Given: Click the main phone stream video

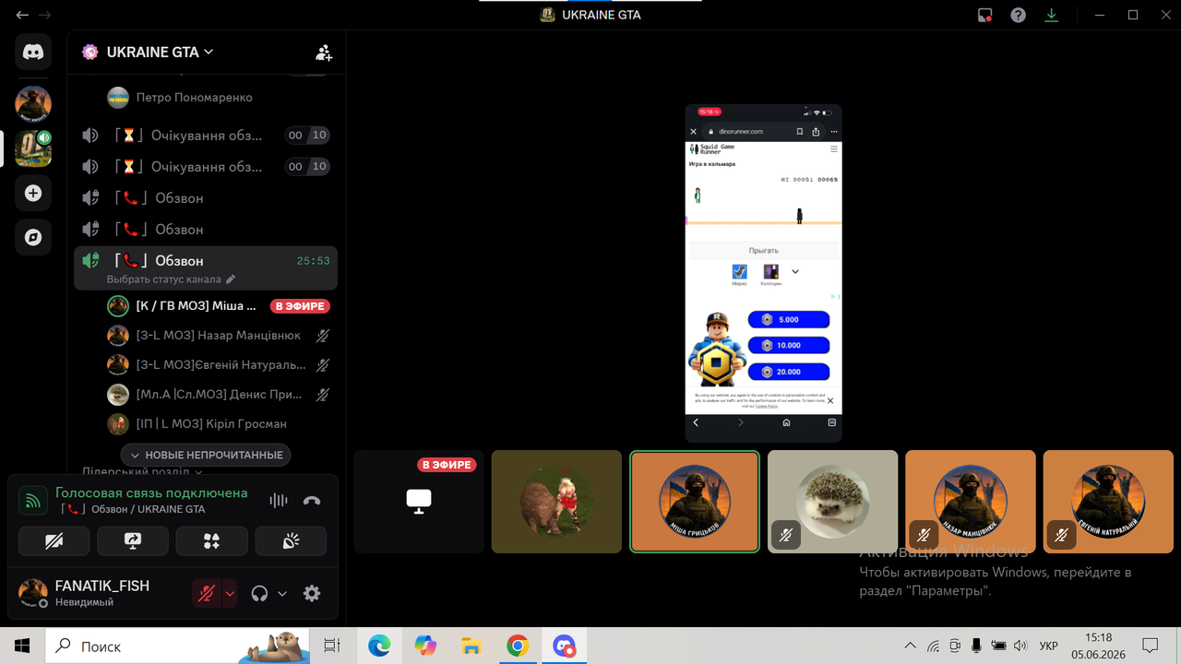Looking at the screenshot, I should [x=763, y=273].
